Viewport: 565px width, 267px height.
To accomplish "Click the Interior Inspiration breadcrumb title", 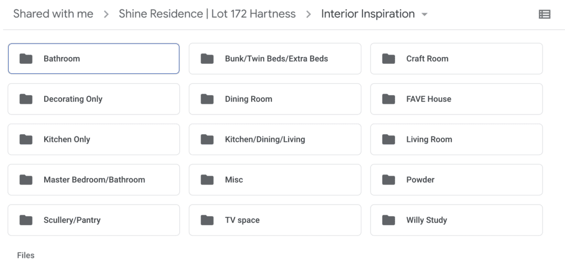I will click(367, 14).
